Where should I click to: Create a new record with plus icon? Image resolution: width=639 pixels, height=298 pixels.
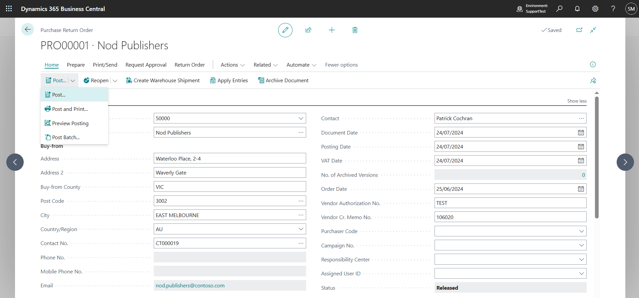pos(332,30)
